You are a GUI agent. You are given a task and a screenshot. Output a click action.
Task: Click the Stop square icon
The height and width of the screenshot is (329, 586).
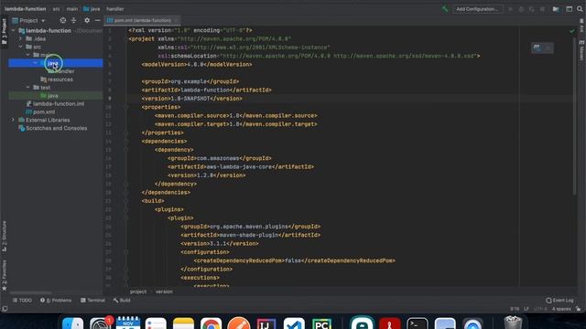(542, 9)
